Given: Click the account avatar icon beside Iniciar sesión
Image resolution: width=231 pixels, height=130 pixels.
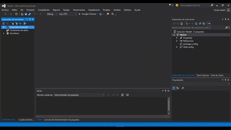Looking at the screenshot, I should (228, 10).
